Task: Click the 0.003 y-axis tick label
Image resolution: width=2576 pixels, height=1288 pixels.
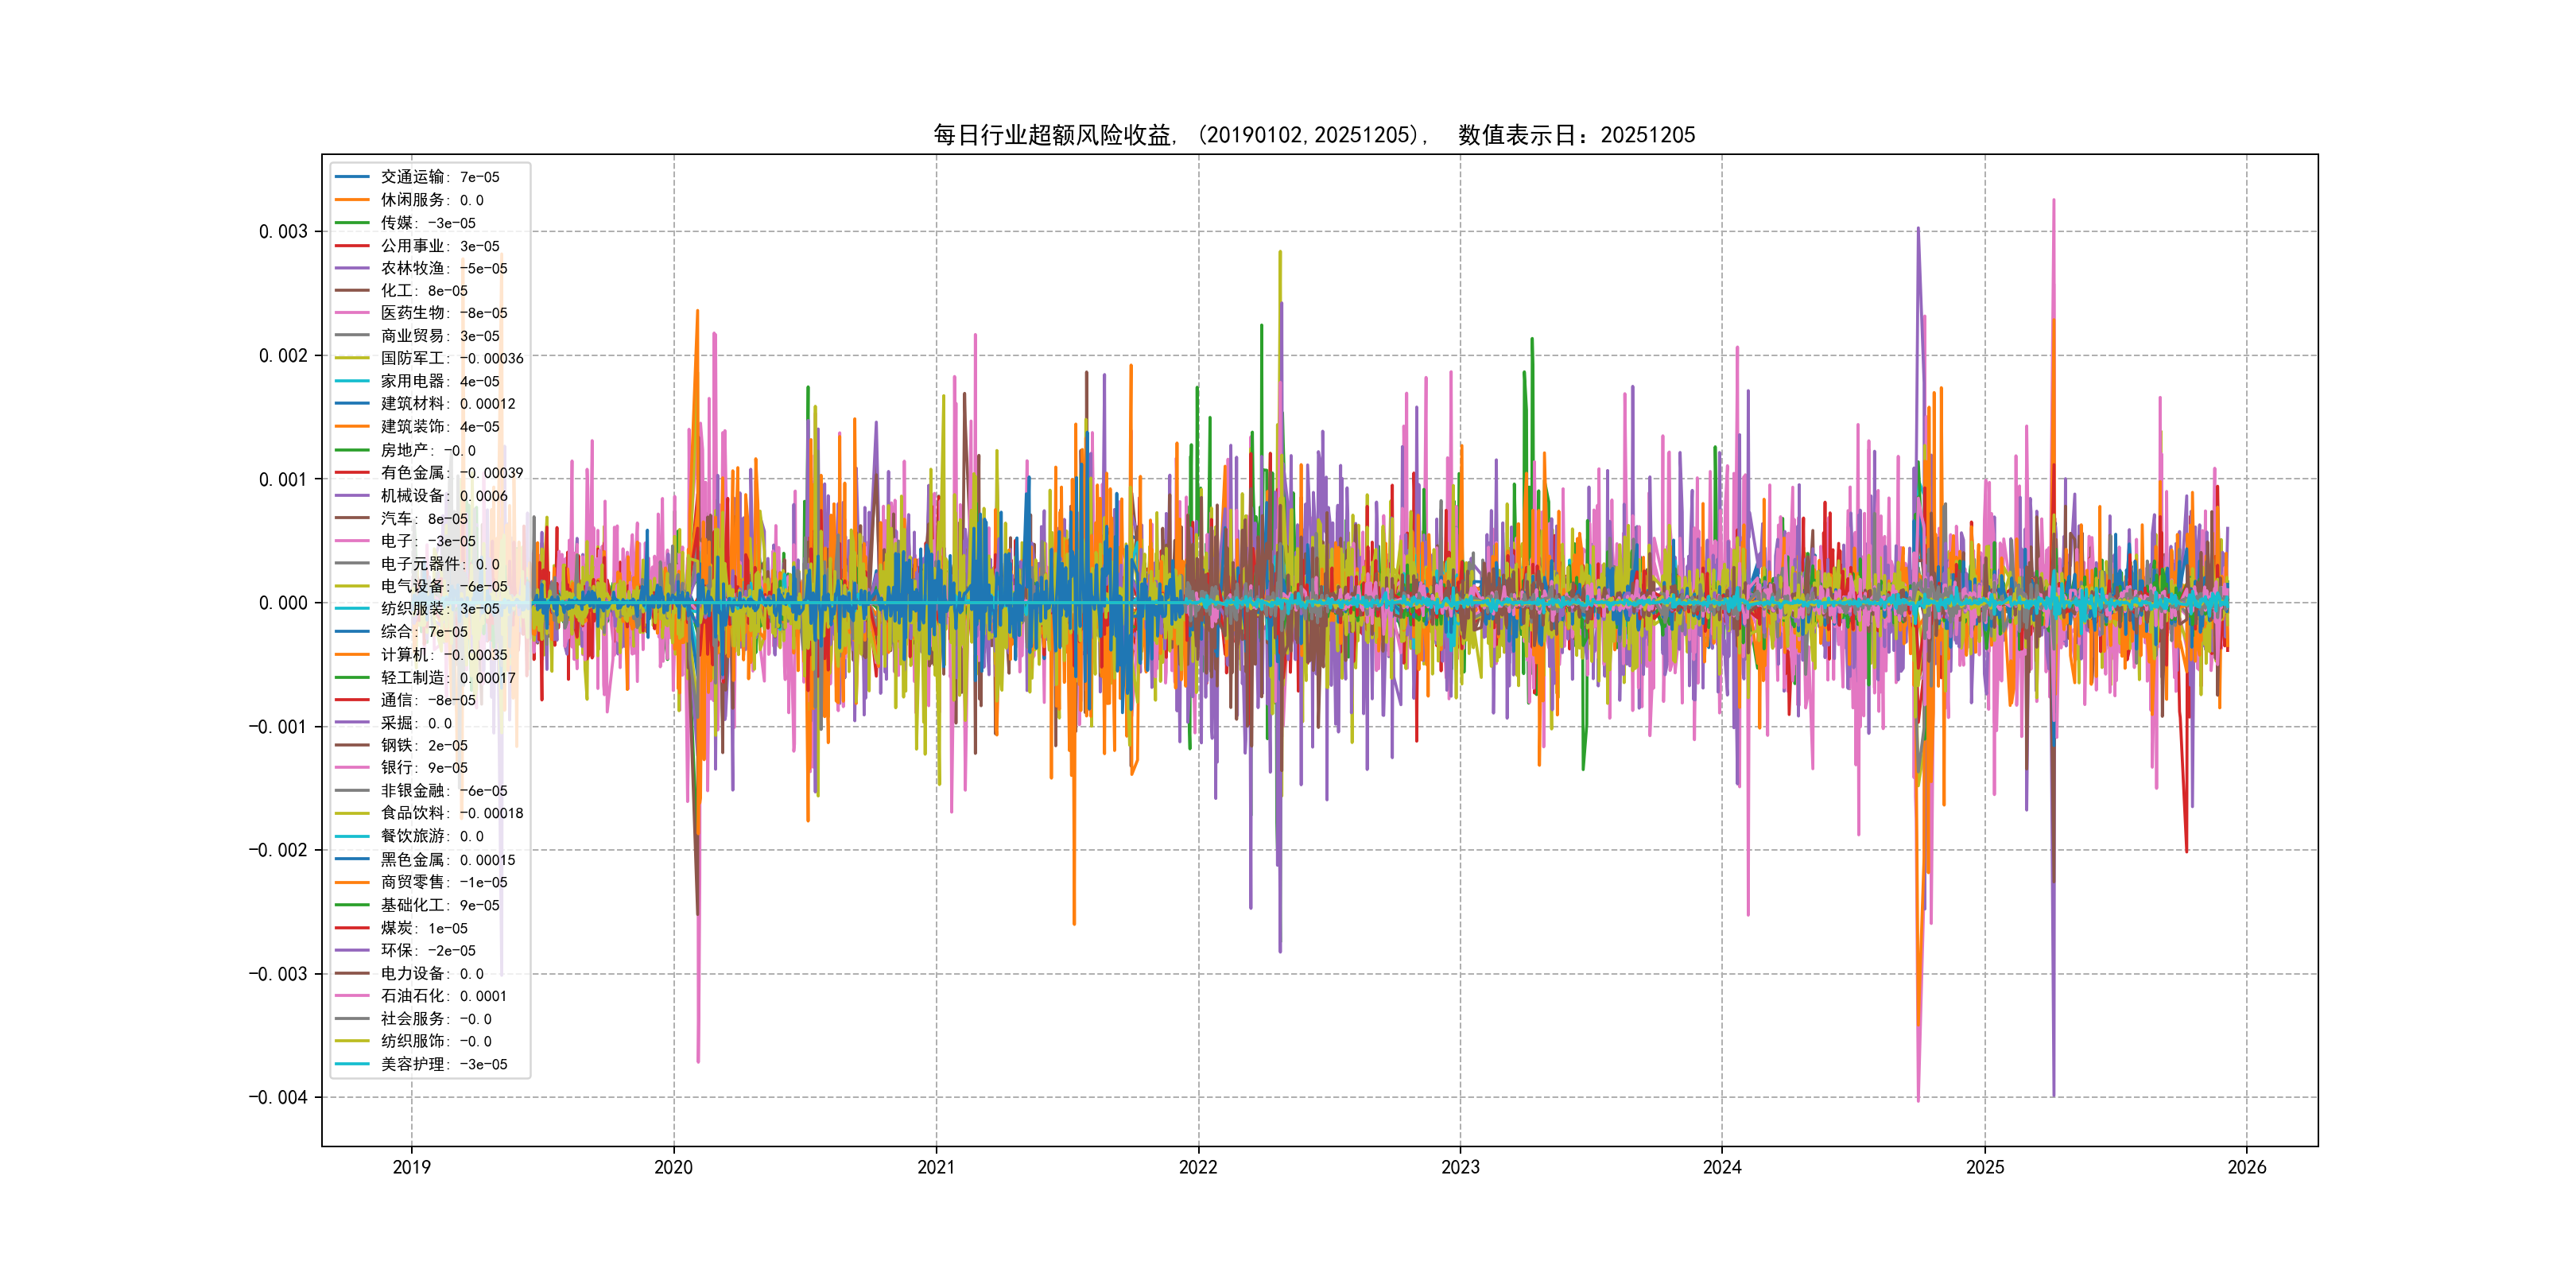Action: tap(283, 232)
